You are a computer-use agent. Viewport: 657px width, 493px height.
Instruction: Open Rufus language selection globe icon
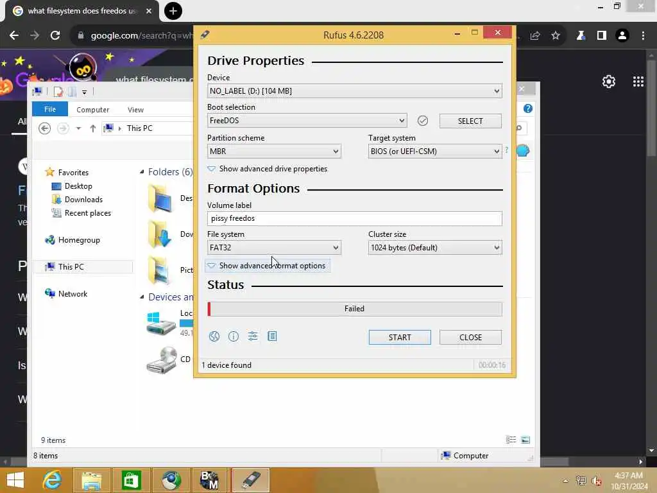click(x=214, y=336)
